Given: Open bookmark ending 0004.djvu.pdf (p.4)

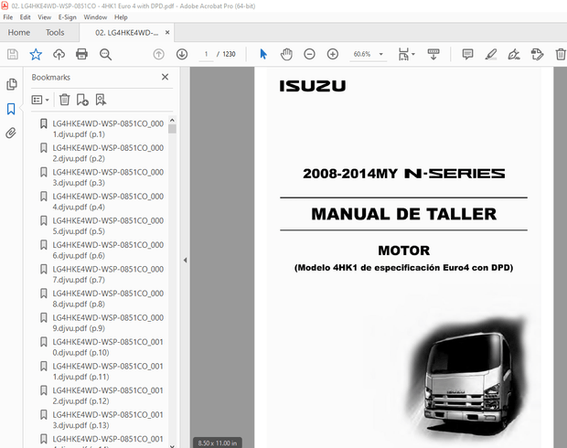Looking at the screenshot, I should pyautogui.click(x=108, y=201).
